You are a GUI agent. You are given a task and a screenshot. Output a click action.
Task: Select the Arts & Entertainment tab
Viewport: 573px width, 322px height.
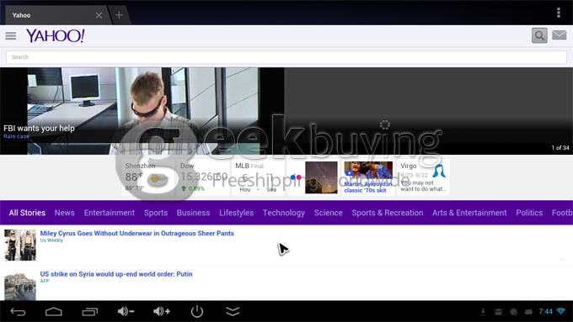click(x=469, y=213)
